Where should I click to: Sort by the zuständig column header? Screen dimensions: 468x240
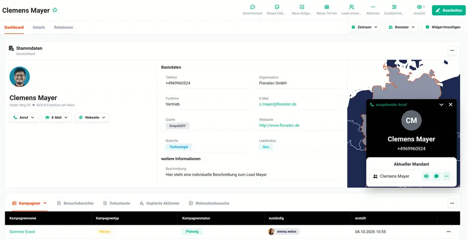point(276,218)
